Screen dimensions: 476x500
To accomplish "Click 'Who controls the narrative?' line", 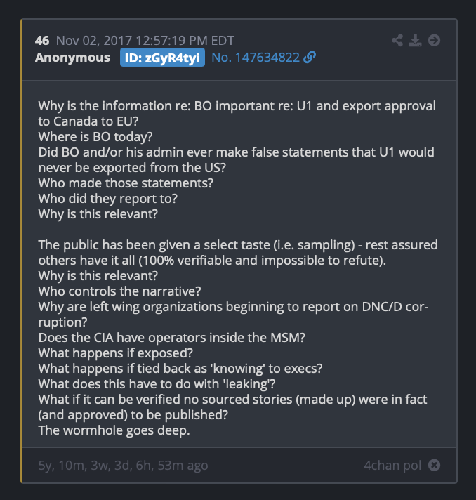I will [x=119, y=291].
